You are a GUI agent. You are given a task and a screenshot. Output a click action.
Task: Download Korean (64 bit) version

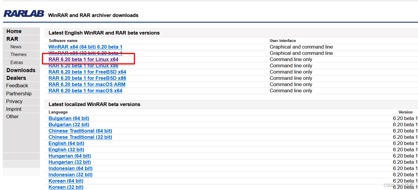click(66, 181)
